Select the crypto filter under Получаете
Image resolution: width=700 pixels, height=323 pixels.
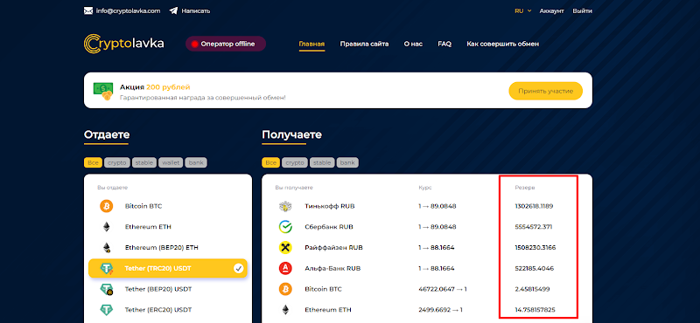295,162
